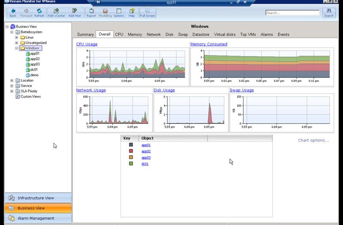
Task: Follow the Disk Usage chart link
Action: (164, 90)
